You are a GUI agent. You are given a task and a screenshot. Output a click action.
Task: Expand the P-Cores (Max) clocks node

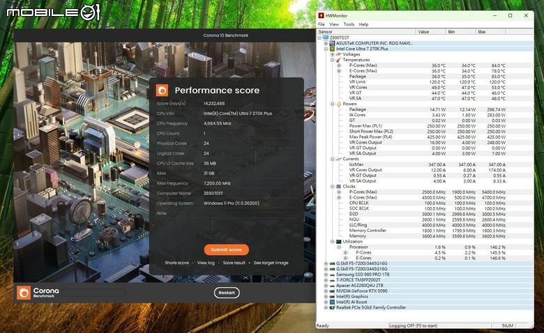(x=339, y=192)
